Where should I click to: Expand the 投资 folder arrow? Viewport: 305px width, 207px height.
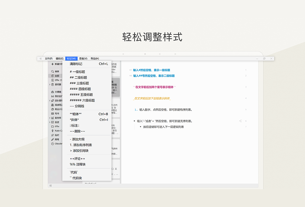pos(50,122)
